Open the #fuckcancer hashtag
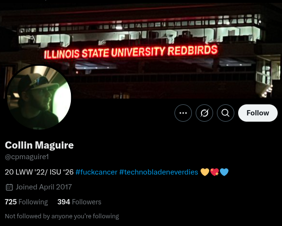This screenshot has width=282, height=226. 96,172
